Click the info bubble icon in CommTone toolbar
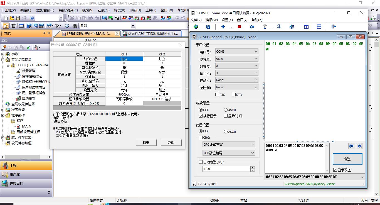Image resolution: width=380 pixels, height=205 pixels. point(279,27)
